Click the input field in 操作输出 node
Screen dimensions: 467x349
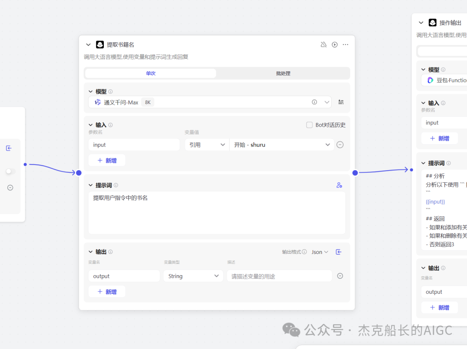click(444, 123)
